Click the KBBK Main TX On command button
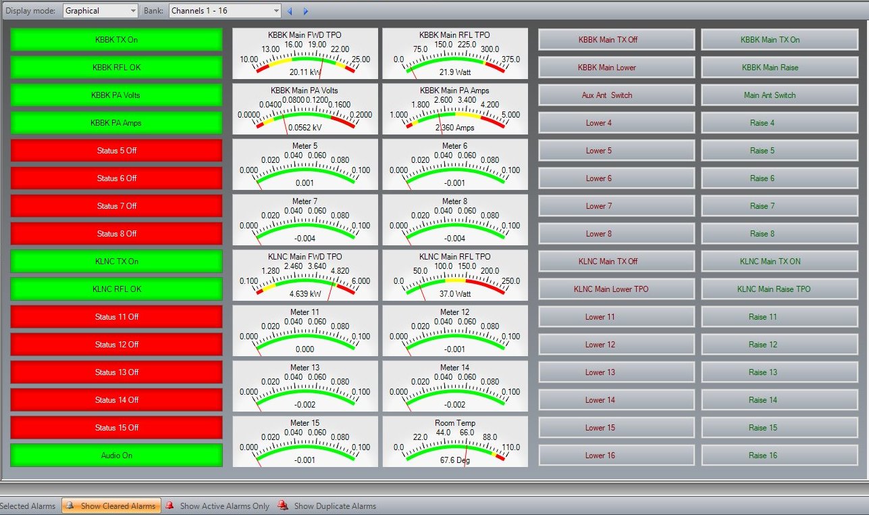Screen dimensions: 869x515 779,40
